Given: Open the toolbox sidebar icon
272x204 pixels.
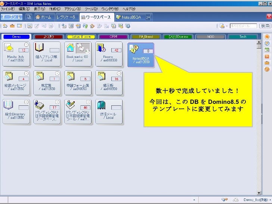Looking at the screenshot, I should [x=267, y=63].
